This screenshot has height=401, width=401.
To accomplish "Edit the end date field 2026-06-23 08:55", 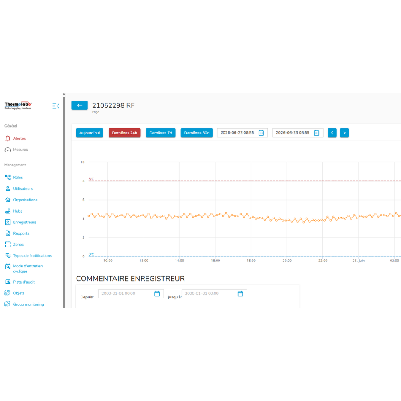I will 298,133.
